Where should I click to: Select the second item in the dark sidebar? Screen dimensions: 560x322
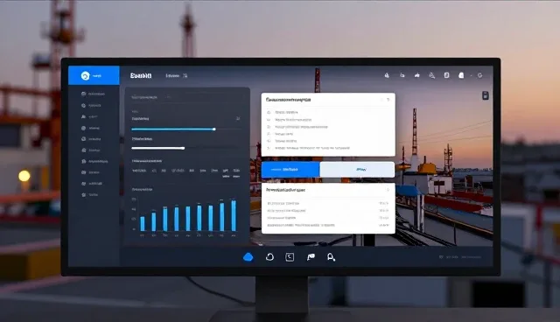[x=91, y=106]
